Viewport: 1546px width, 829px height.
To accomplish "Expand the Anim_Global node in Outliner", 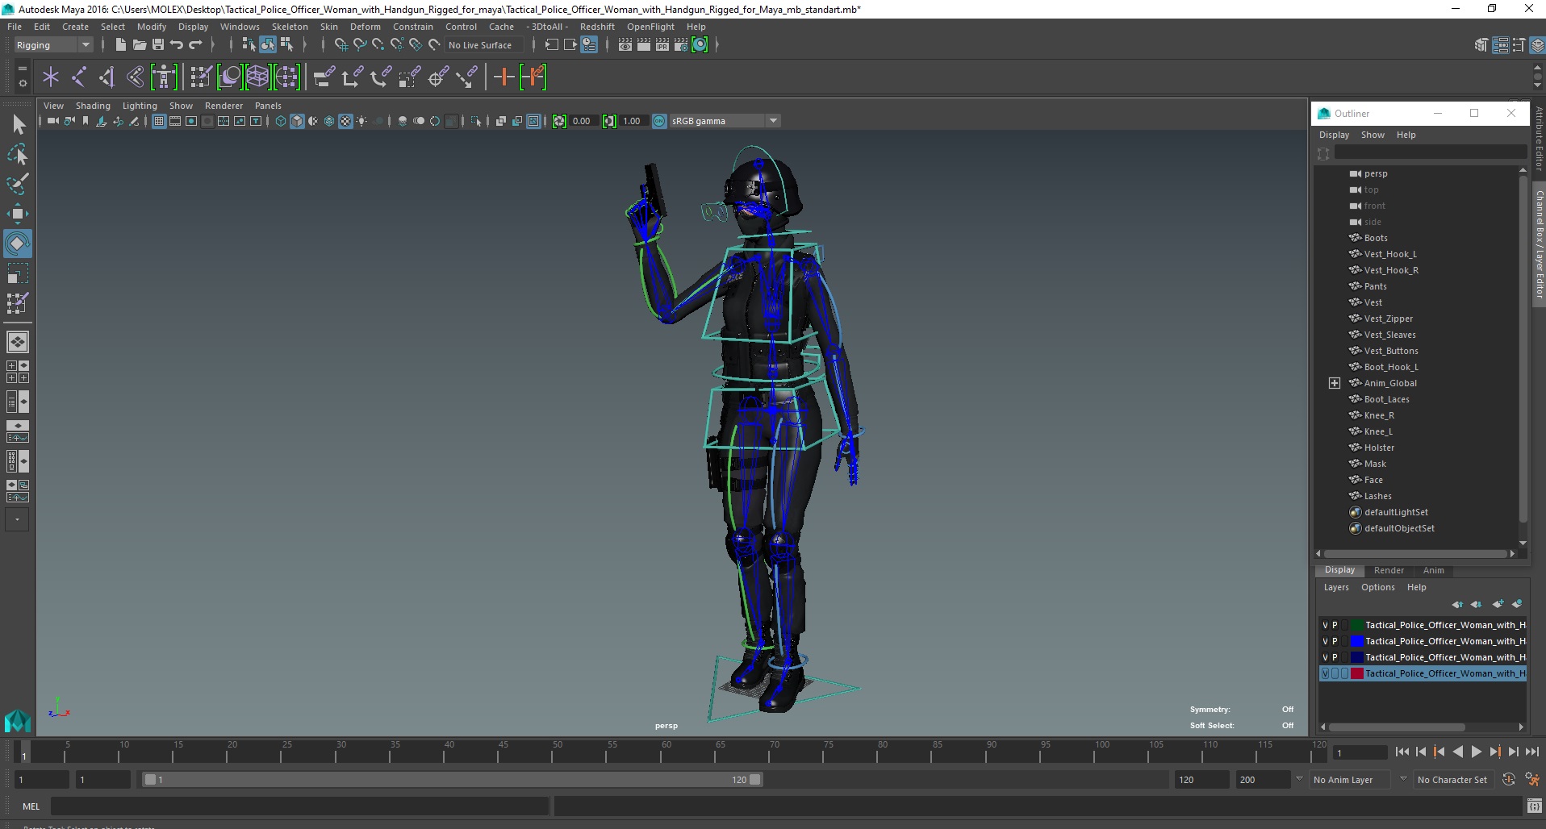I will pyautogui.click(x=1335, y=383).
